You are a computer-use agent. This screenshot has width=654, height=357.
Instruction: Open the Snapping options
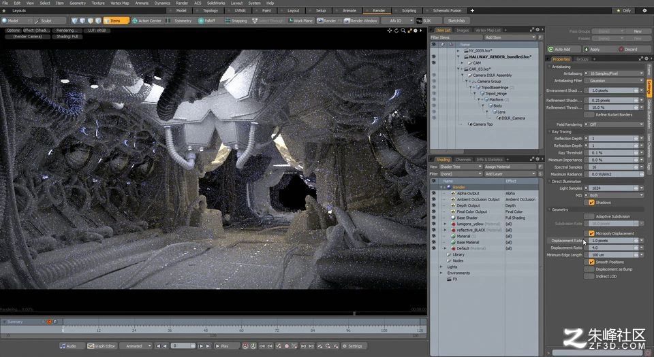[236, 20]
